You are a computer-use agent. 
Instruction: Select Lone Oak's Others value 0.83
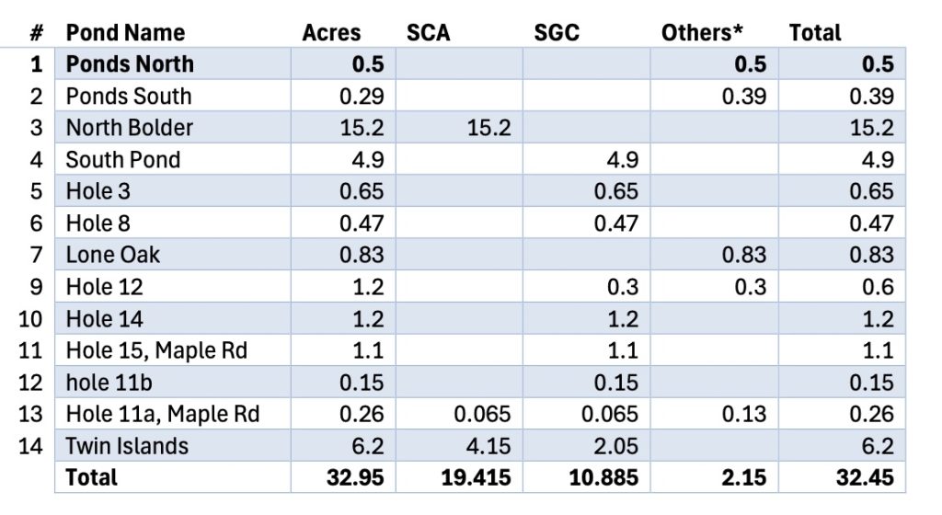tap(743, 255)
